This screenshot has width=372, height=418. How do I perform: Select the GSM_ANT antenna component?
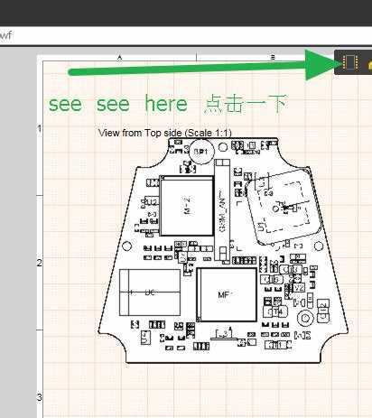(222, 210)
